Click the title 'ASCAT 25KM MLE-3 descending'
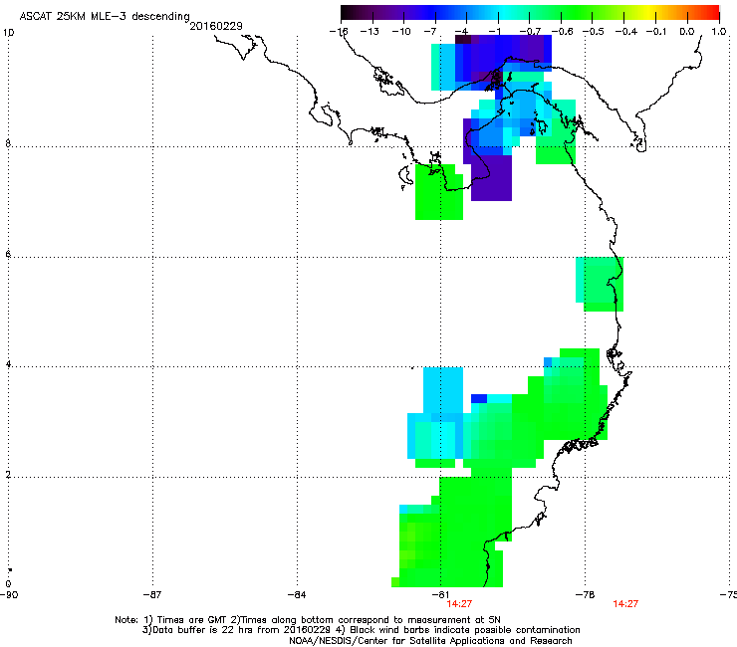 [x=105, y=16]
